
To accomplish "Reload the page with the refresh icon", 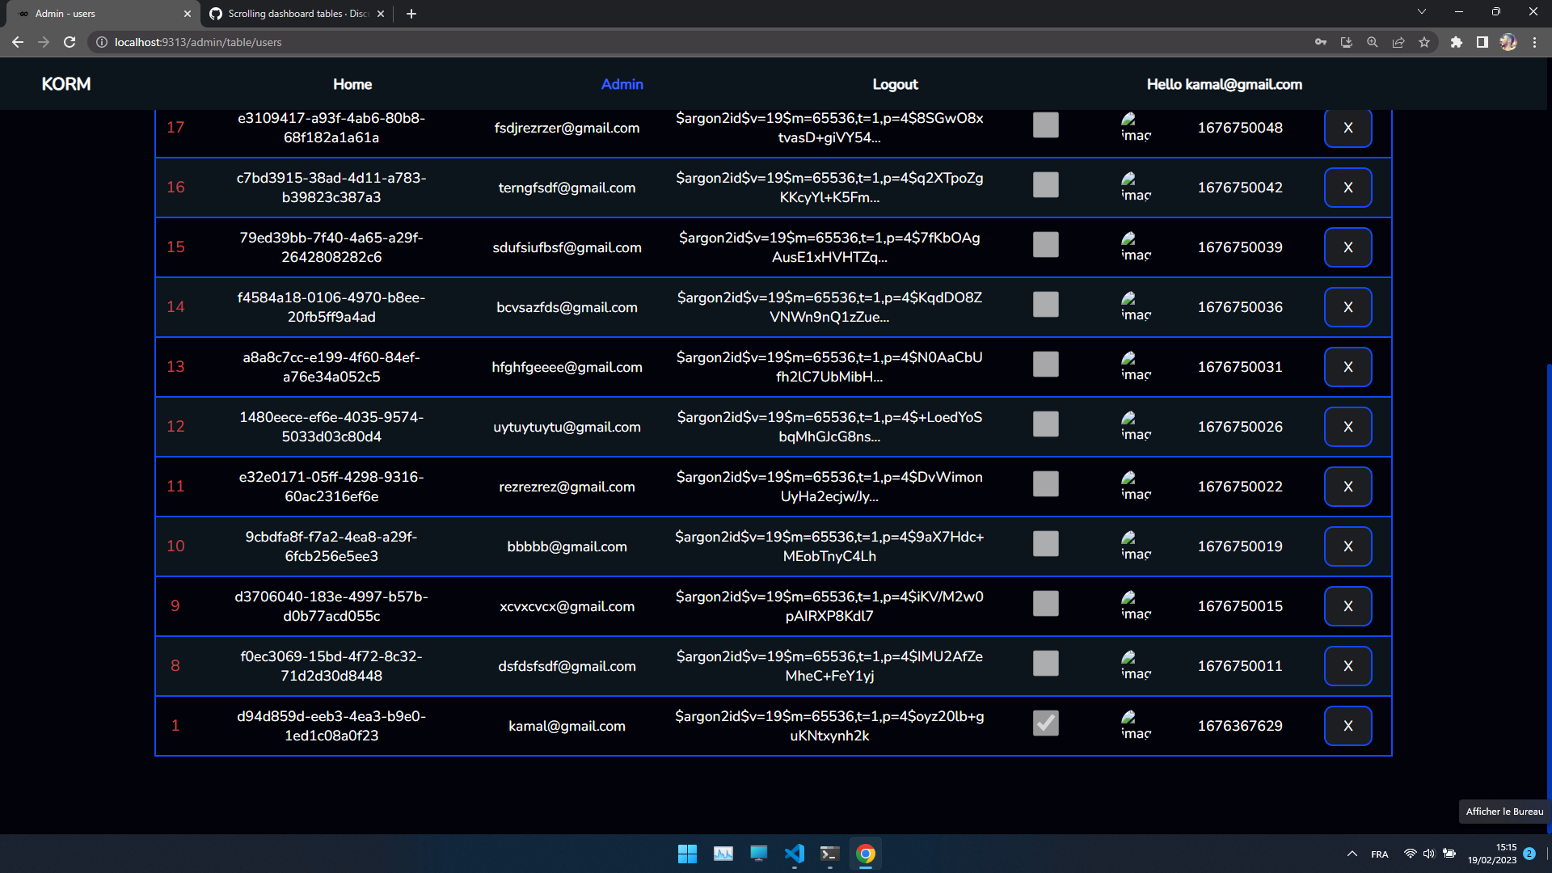I will tap(70, 42).
